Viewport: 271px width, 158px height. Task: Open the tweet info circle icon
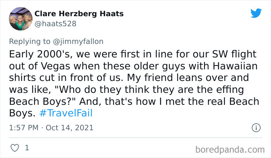point(256,127)
